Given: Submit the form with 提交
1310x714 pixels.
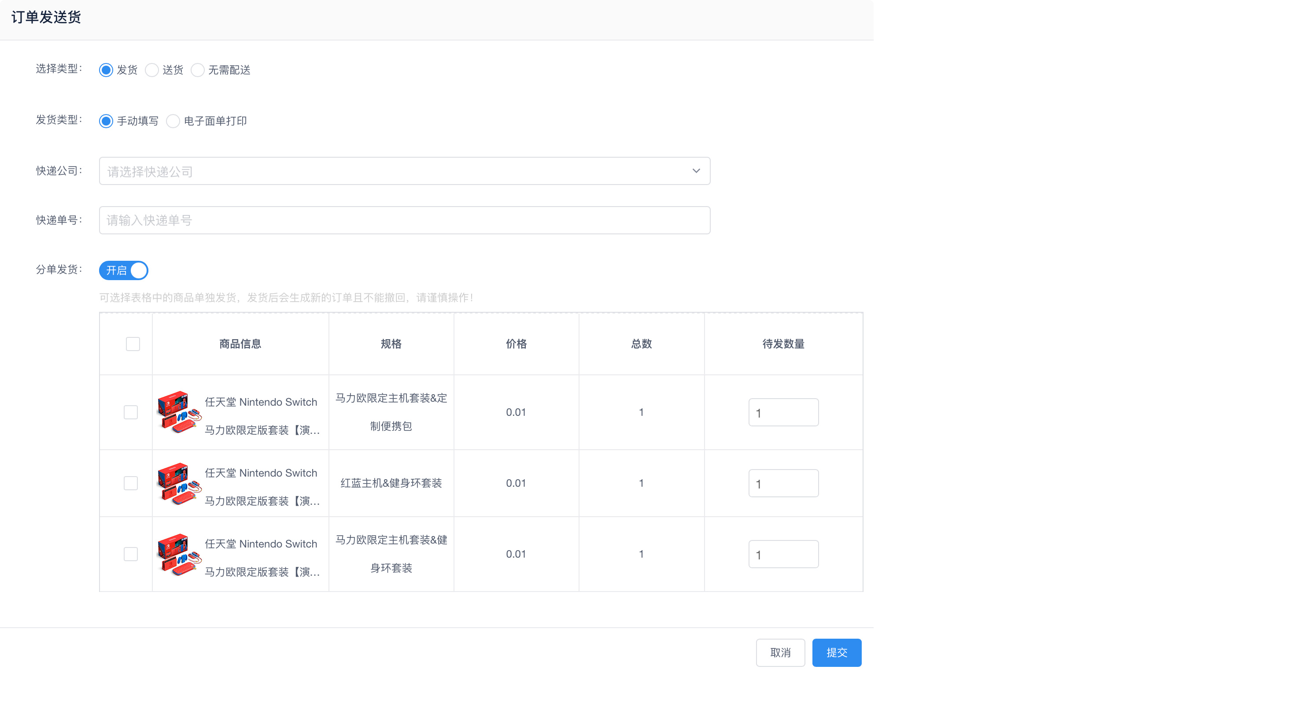Looking at the screenshot, I should 836,652.
